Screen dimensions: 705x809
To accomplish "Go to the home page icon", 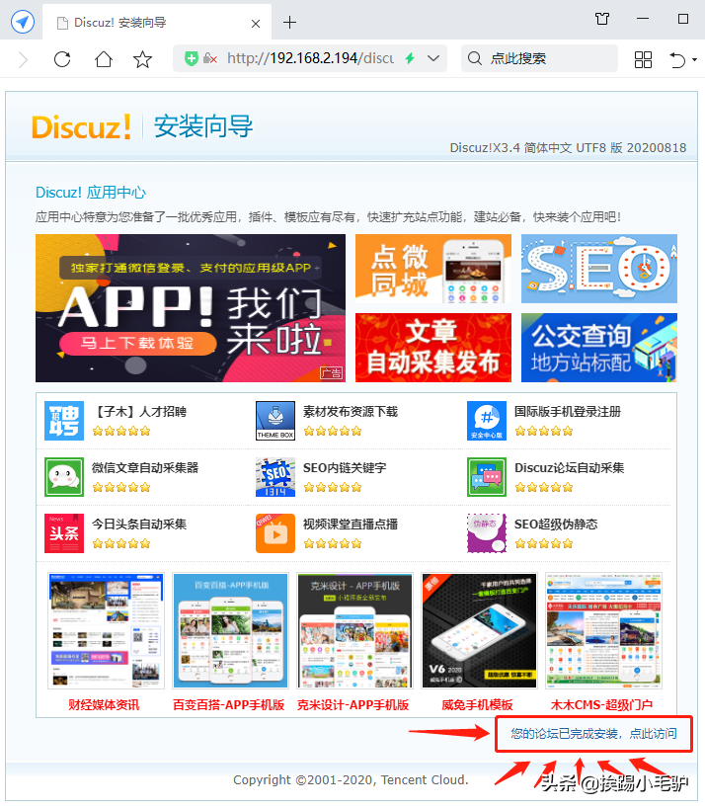I will tap(104, 59).
